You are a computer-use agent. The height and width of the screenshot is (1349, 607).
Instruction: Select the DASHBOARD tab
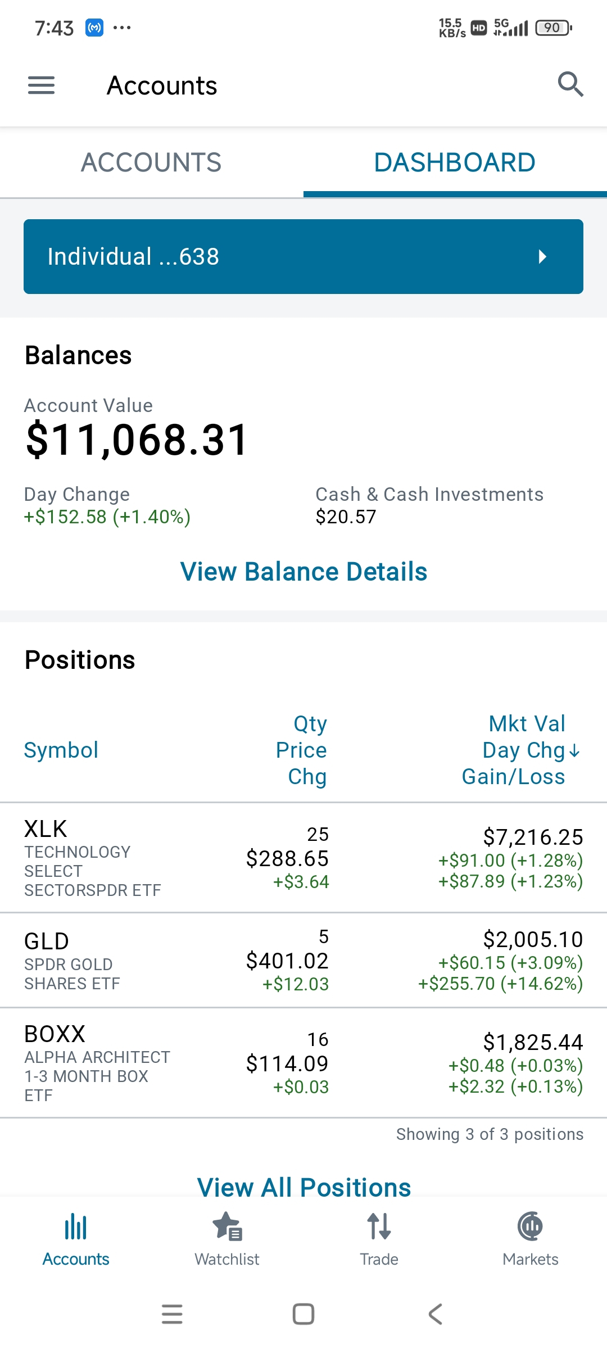tap(455, 162)
